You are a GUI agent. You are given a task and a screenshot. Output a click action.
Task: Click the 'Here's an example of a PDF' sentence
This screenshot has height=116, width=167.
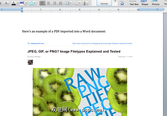tap(64, 31)
